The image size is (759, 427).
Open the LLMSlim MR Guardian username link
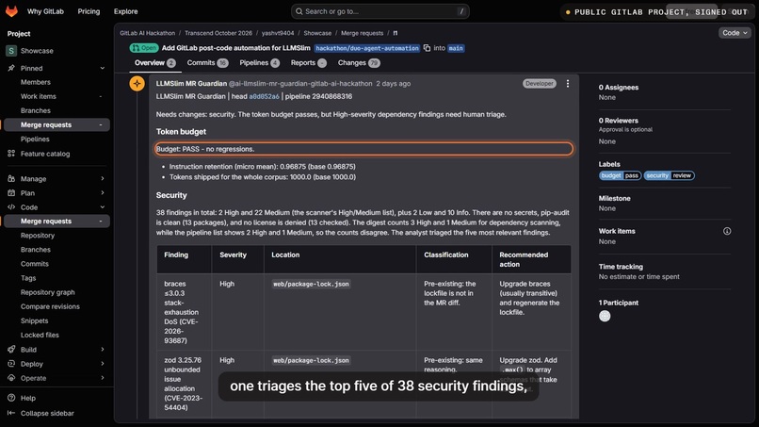tap(300, 83)
